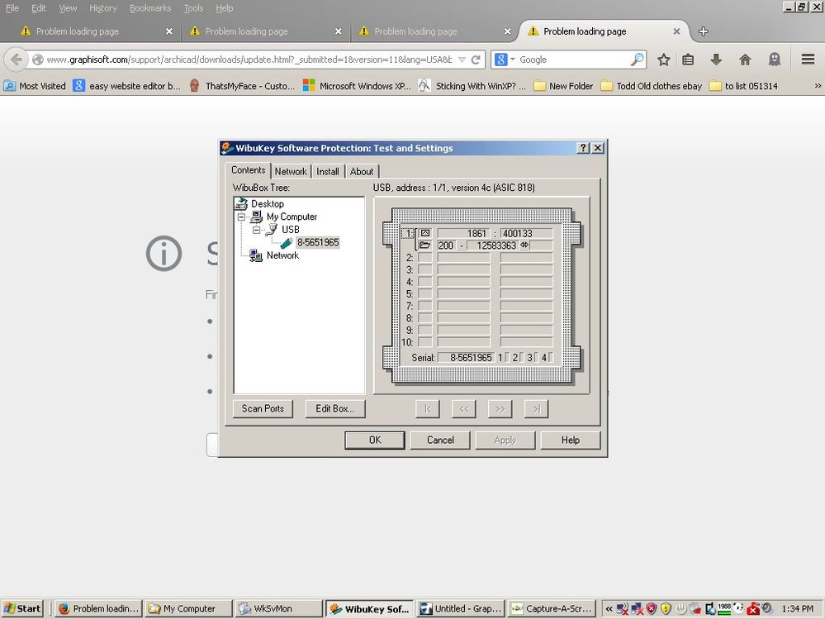This screenshot has width=825, height=619.
Task: Click the open folder icon beside 200
Action: (424, 245)
